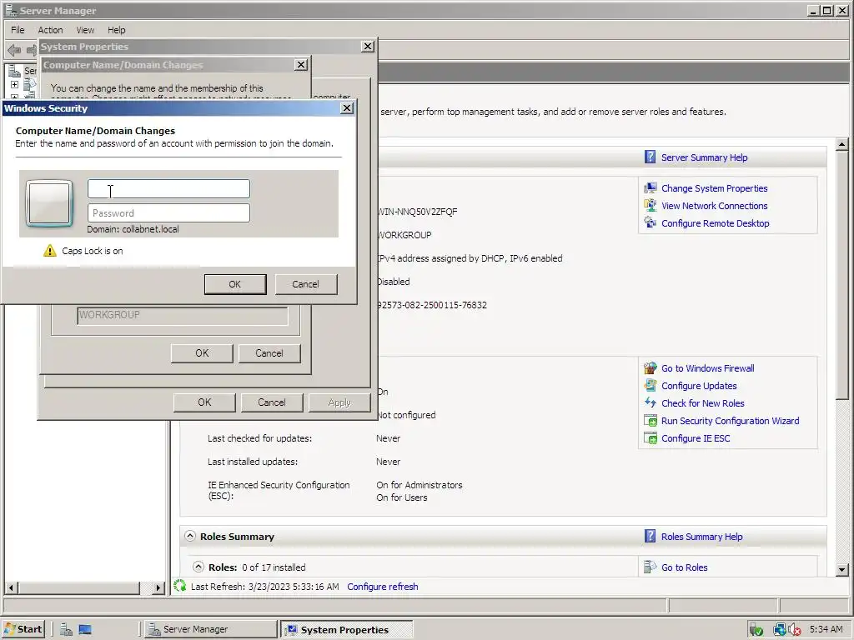Click the tree pane horizontal scroll right arrow
Image resolution: width=854 pixels, height=640 pixels.
(158, 587)
